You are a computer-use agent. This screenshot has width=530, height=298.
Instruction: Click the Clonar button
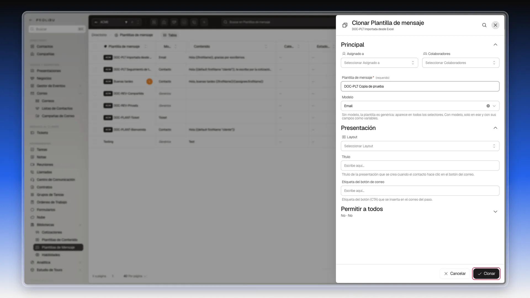coord(486,273)
